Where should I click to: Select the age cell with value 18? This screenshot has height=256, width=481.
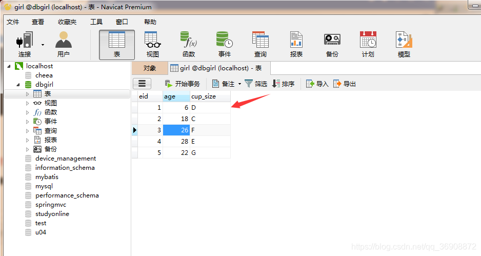(176, 119)
